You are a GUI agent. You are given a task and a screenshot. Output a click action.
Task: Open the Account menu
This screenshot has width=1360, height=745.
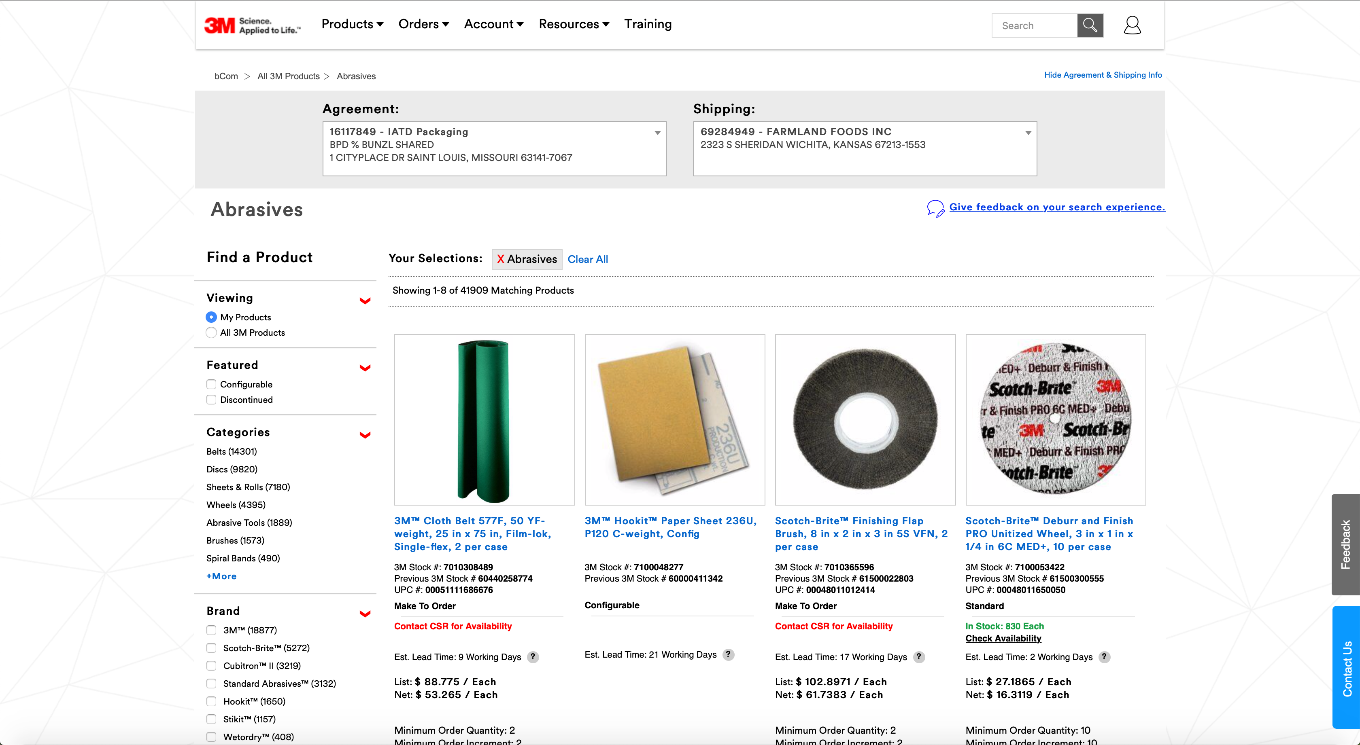(494, 24)
